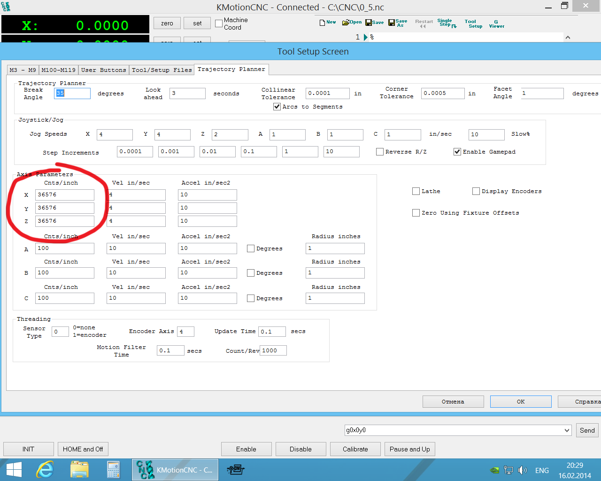The height and width of the screenshot is (481, 601).
Task: Launch the G Viewer from toolbar
Action: (496, 23)
